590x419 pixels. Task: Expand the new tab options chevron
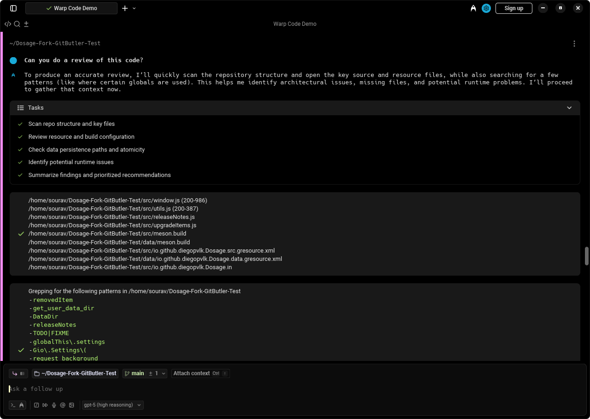(x=134, y=8)
